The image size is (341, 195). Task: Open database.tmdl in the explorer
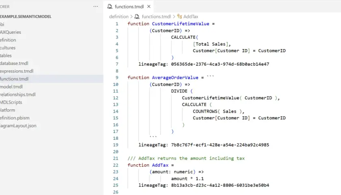(x=14, y=63)
